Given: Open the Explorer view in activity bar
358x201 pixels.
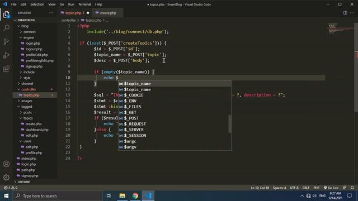Looking at the screenshot, I should tap(6, 15).
